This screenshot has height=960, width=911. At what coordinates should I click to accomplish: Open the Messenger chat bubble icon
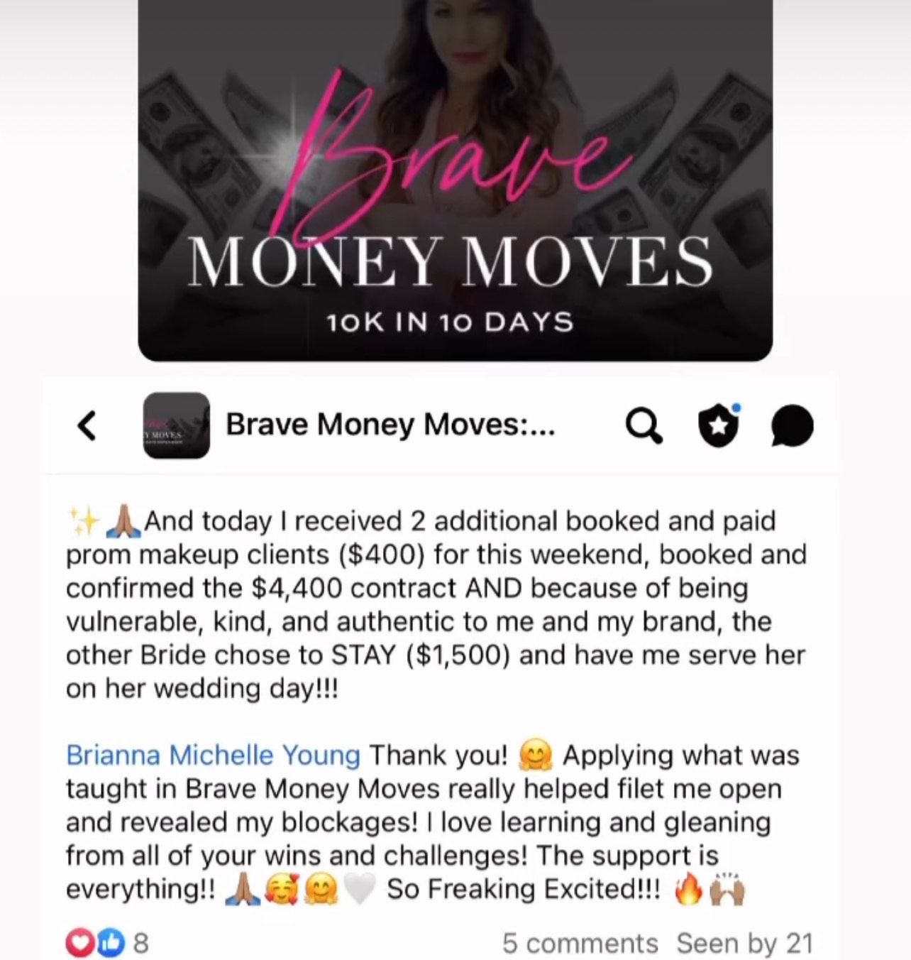(793, 425)
